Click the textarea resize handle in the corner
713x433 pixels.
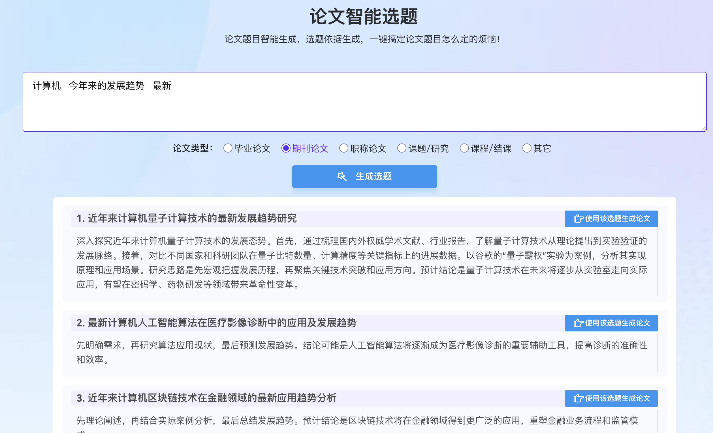coord(703,129)
